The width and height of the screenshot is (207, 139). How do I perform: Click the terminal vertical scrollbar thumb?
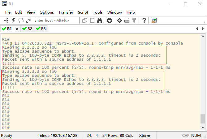click(x=203, y=119)
